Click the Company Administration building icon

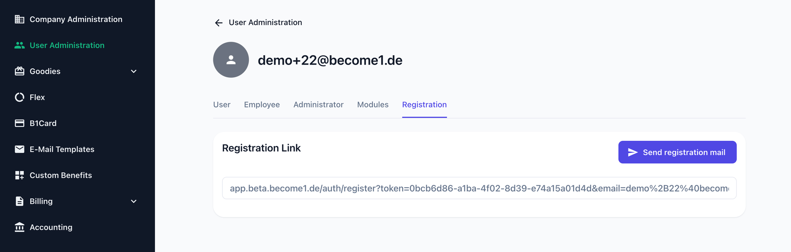19,19
